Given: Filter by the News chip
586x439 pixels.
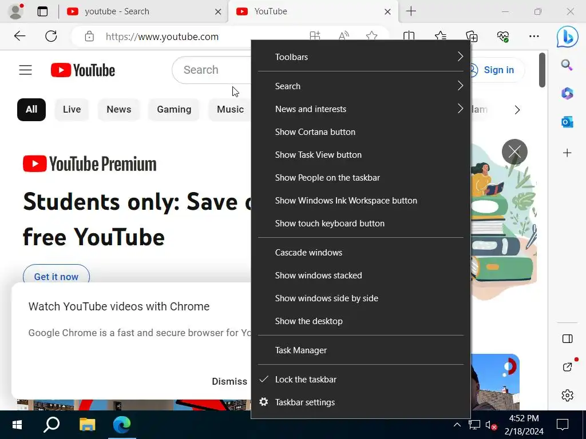Looking at the screenshot, I should coord(119,109).
